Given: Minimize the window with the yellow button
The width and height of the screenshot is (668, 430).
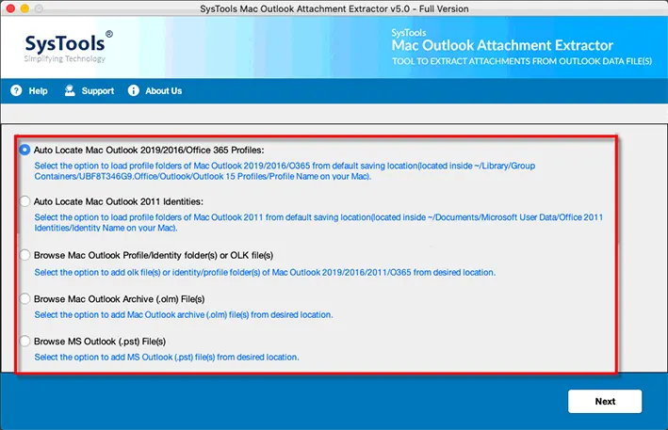Looking at the screenshot, I should 24,8.
